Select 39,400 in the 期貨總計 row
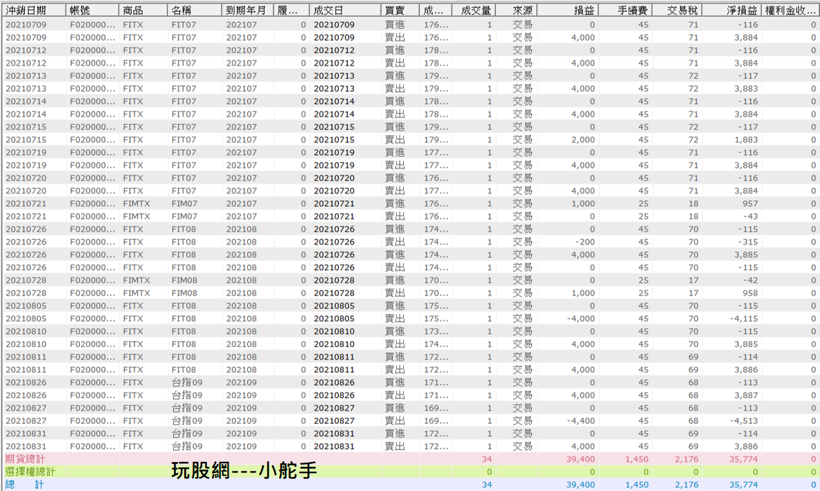 [x=580, y=458]
